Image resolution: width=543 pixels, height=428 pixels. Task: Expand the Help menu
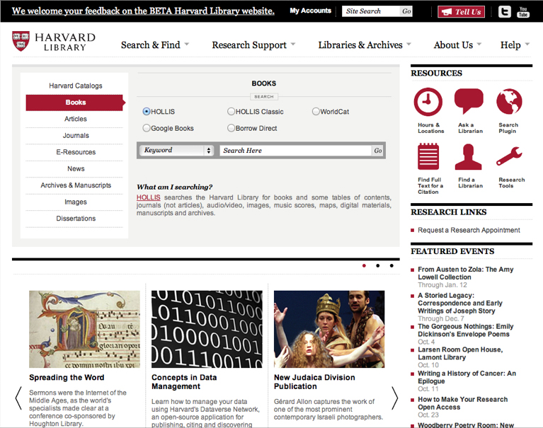[x=515, y=45]
